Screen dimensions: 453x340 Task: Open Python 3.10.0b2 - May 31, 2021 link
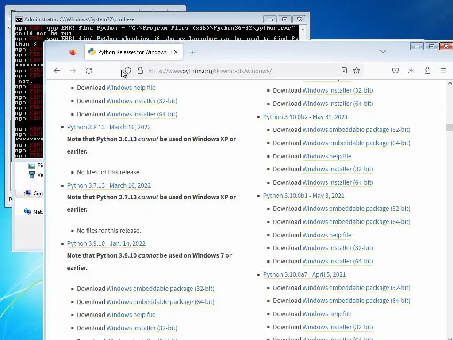coord(305,117)
